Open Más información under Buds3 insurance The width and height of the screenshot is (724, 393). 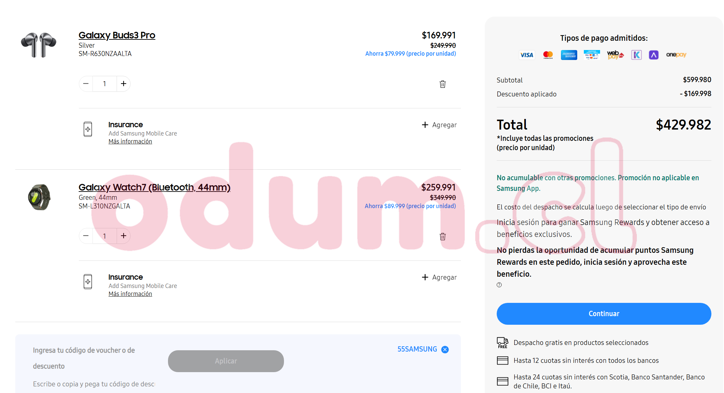click(130, 141)
